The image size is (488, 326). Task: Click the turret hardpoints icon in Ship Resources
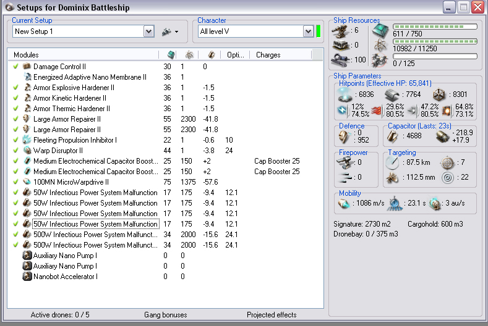click(x=341, y=30)
